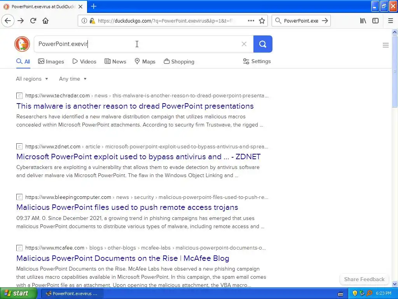Viewport: 398px width, 299px height.
Task: Click the zdnet result favicon
Action: point(19,146)
